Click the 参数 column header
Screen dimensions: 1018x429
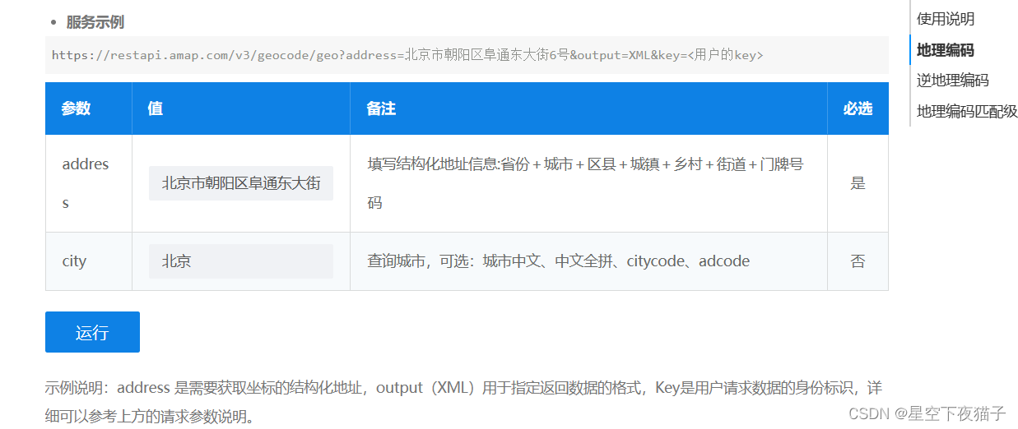click(76, 108)
